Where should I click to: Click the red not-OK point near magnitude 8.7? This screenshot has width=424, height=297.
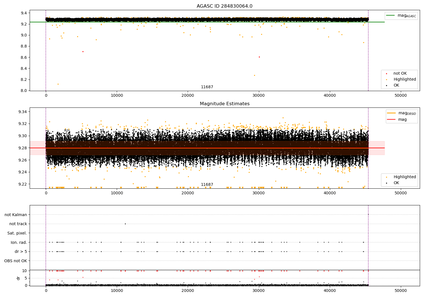pyautogui.click(x=83, y=51)
